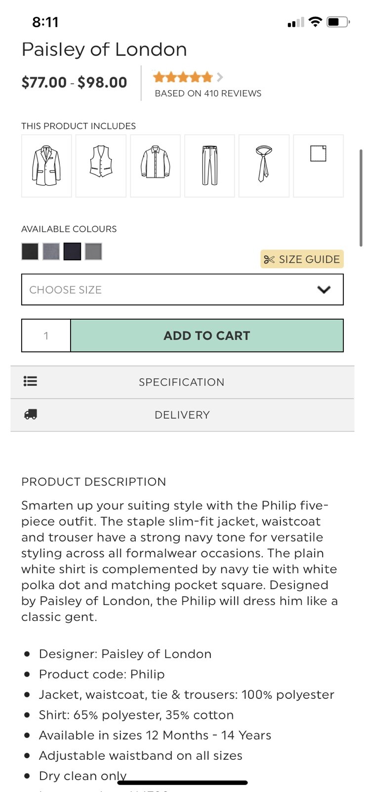Click the size dropdown chevron arrow

click(324, 290)
